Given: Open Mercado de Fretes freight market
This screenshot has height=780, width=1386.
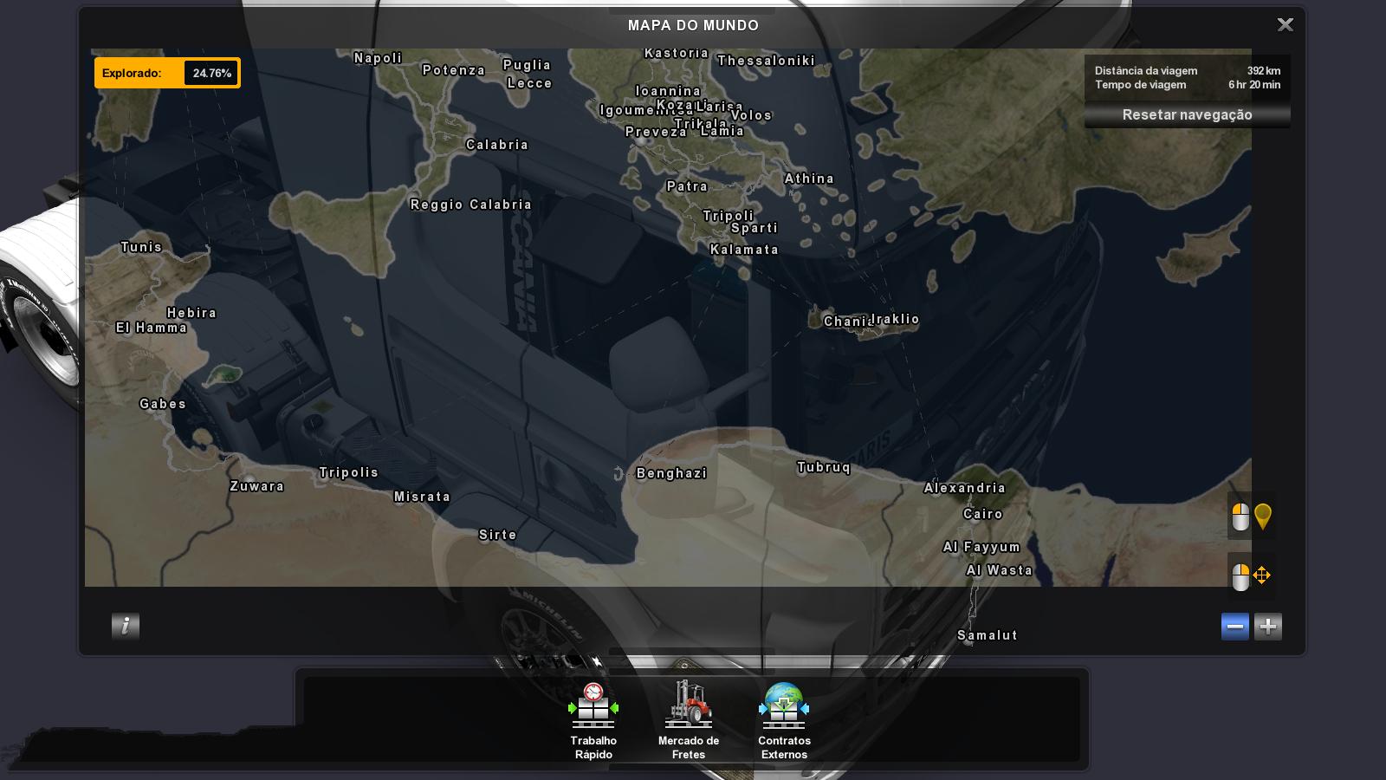Looking at the screenshot, I should pyautogui.click(x=689, y=721).
